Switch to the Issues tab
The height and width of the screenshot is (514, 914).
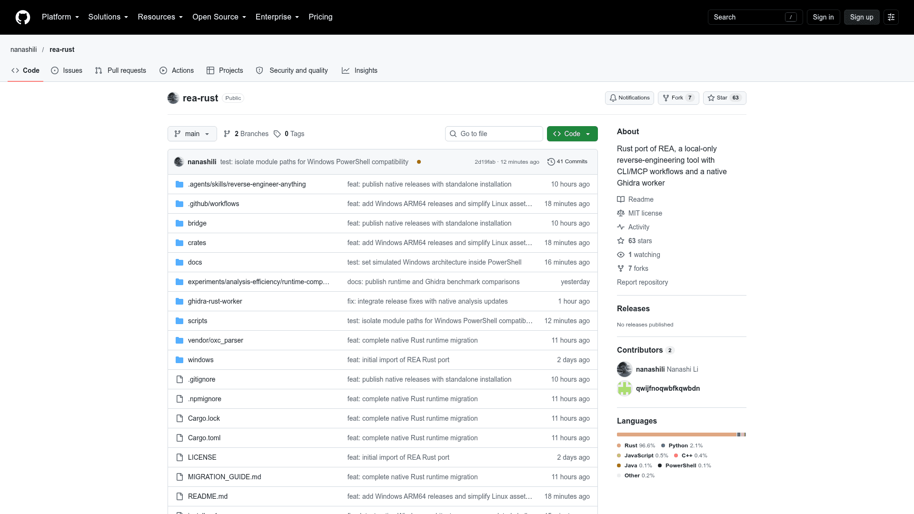[67, 70]
